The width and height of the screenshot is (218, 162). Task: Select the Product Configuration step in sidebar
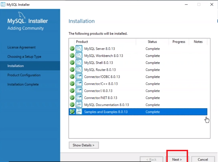[24, 75]
